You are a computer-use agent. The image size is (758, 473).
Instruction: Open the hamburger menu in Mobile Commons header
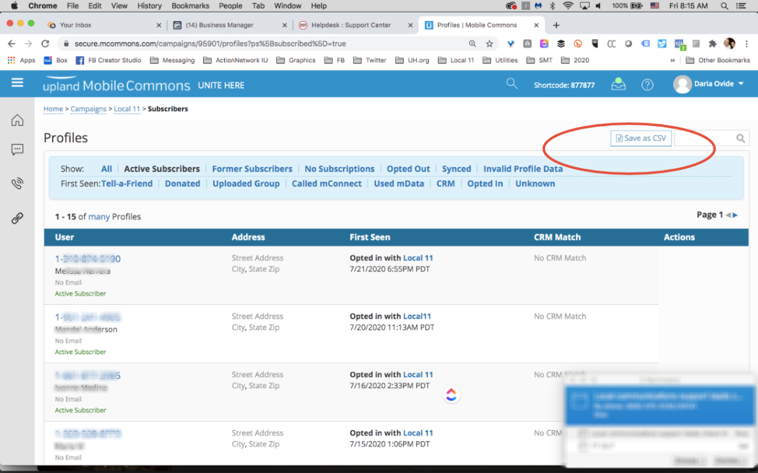17,83
